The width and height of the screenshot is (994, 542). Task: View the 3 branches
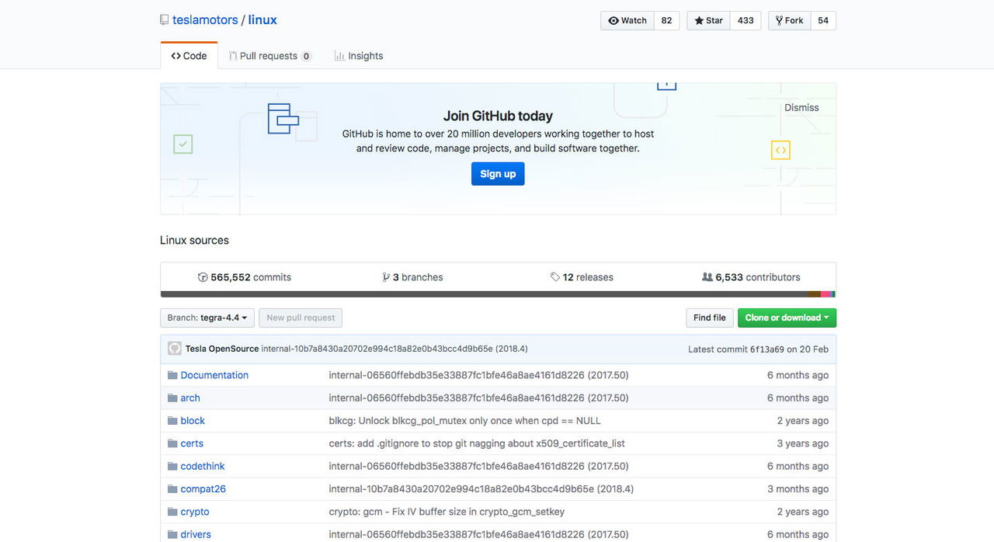(412, 277)
